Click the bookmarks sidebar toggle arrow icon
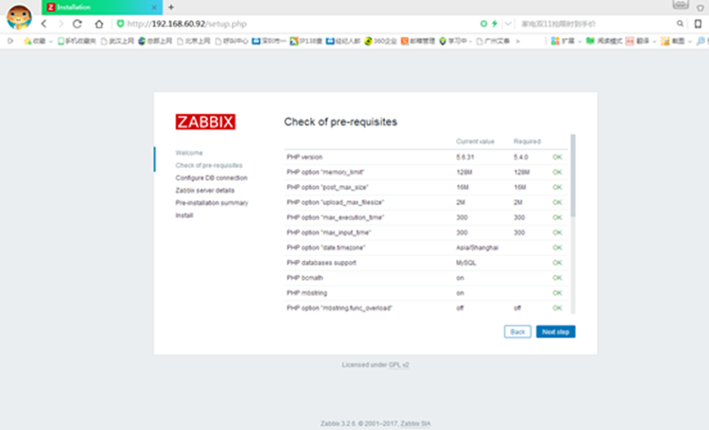Viewport: 709px width, 430px height. coord(10,41)
